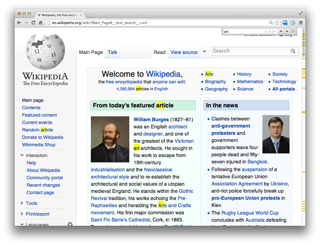Jump to next find result arrow
This screenshot has width=320, height=246.
[x=287, y=31]
